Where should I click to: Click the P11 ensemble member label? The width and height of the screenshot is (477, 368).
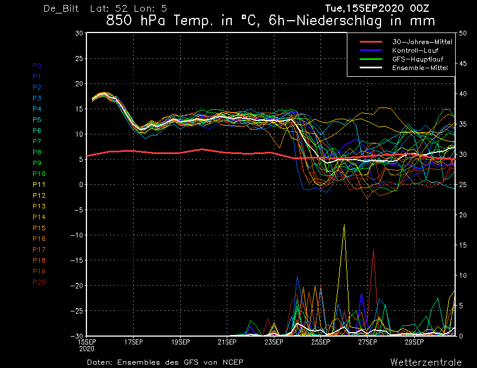[x=39, y=185]
